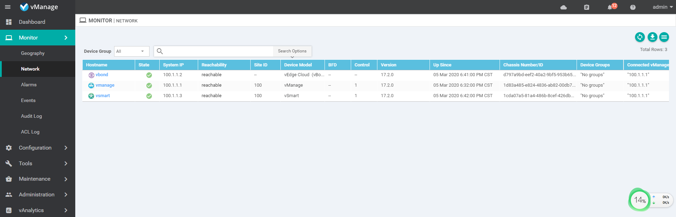676x217 pixels.
Task: Open the vbond hostname link
Action: pyautogui.click(x=102, y=75)
